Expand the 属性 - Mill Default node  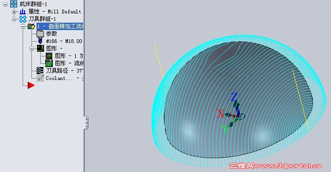(14, 12)
